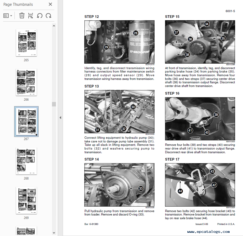Click the STEP 14 pump removal photo

pos(119,185)
